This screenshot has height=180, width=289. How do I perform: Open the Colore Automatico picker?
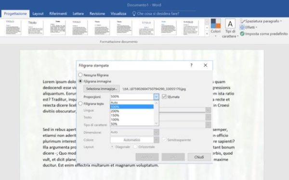coord(134,140)
